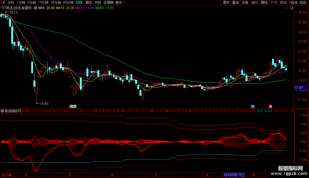Click the 叠加 overlay button
Image resolution: width=309 pixels, height=178 pixels.
coord(235,2)
